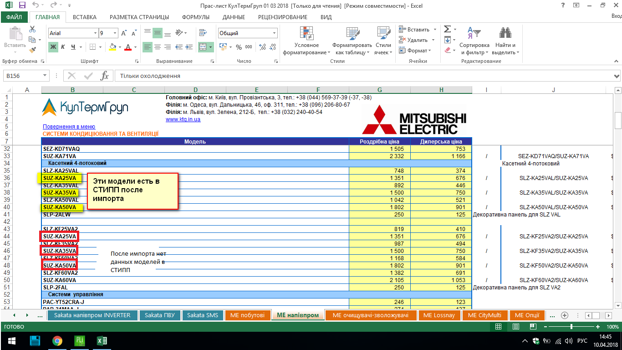Open the Arial font name dropdown
The height and width of the screenshot is (350, 622).
pyautogui.click(x=95, y=33)
